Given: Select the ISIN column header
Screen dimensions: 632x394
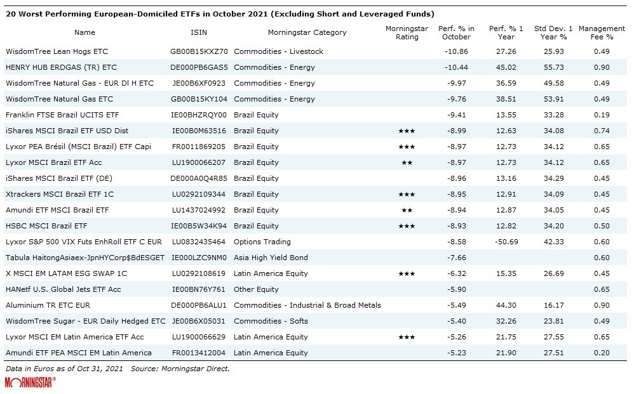Looking at the screenshot, I should tap(199, 32).
